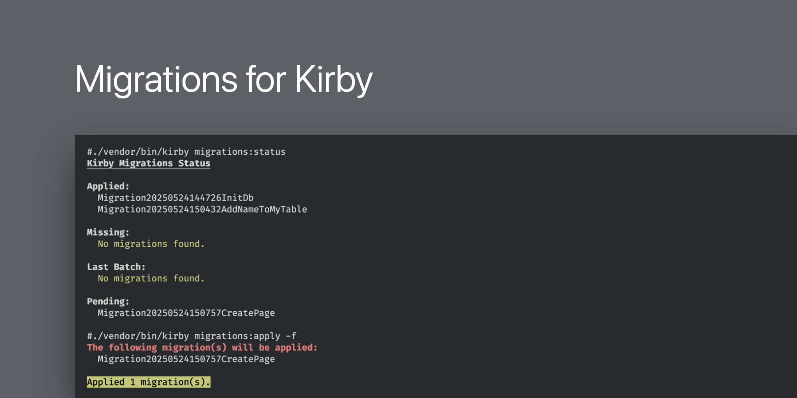Click the underlined "Kirby Migrations Status" heading

point(148,164)
